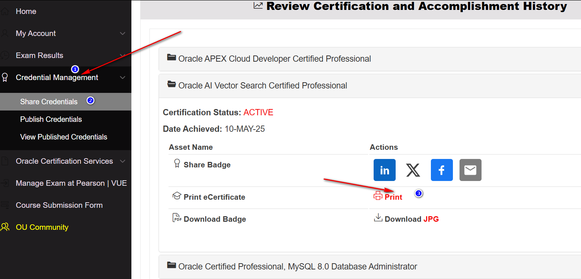Open Share Credentials submenu item
Screen dimensions: 581x279
coord(49,102)
